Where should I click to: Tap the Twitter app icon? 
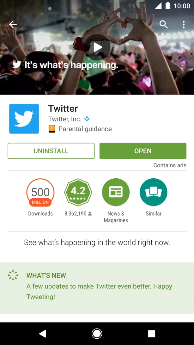coord(24,119)
